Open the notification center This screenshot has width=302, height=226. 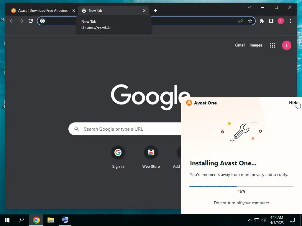click(292, 220)
